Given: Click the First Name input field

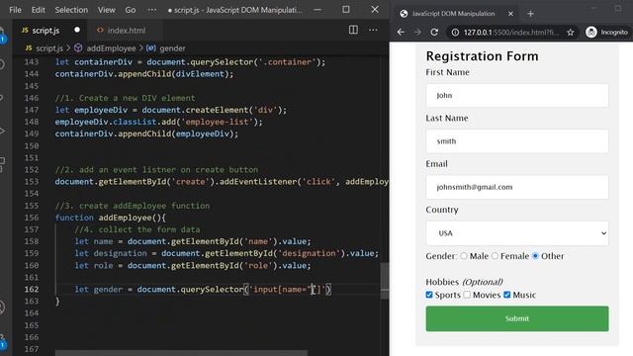Looking at the screenshot, I should pos(517,95).
